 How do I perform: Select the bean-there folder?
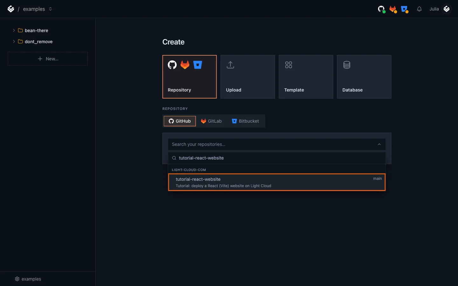[33, 31]
